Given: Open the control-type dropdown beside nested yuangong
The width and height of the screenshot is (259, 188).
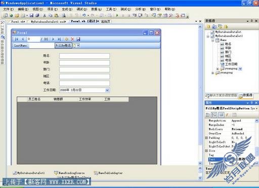Looking at the screenshot, I should pyautogui.click(x=240, y=68).
